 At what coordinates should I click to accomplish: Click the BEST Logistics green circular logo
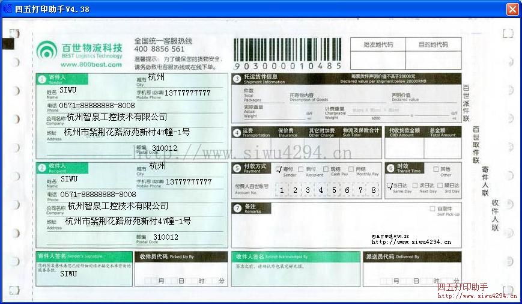click(x=46, y=50)
